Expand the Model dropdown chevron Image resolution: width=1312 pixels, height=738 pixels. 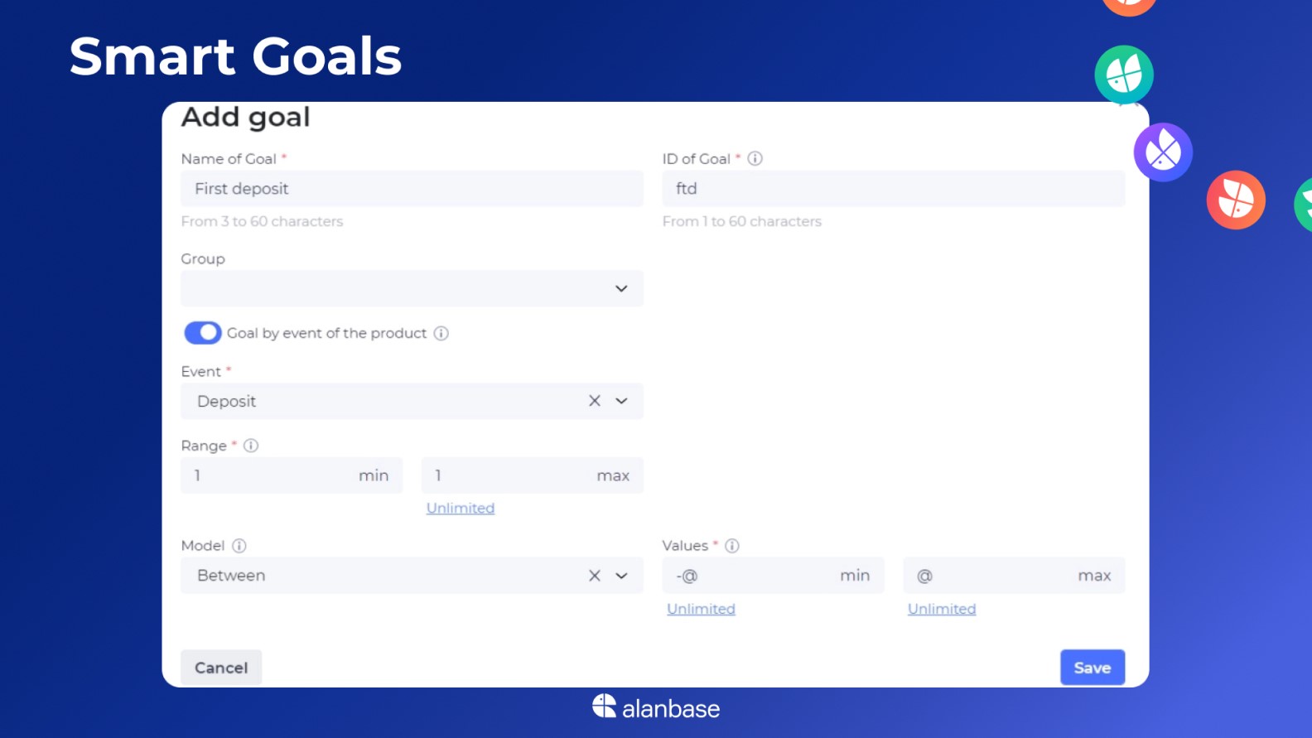click(x=621, y=576)
